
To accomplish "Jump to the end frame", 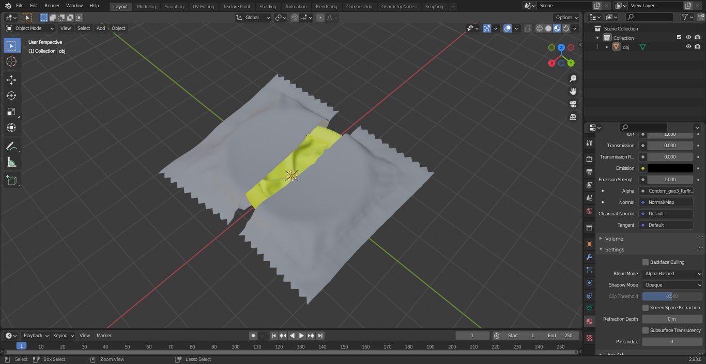I will [320, 336].
